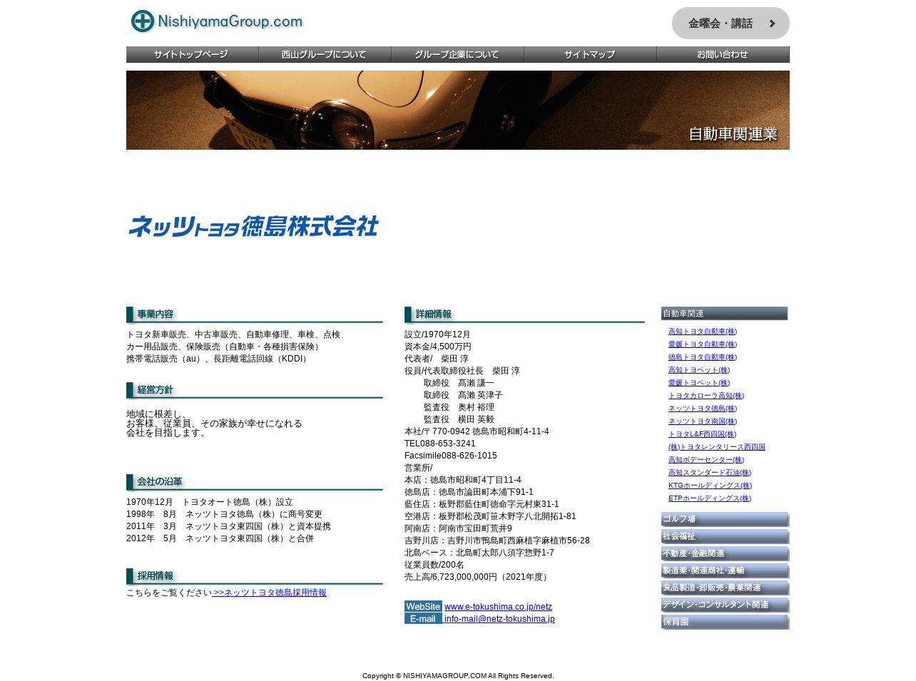Expand the 社会福祉 sidebar category
The width and height of the screenshot is (916, 681).
tap(725, 536)
